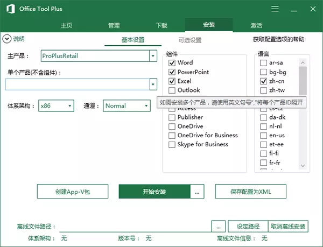
Task: Check the en-us language checkbox
Action: coord(264,136)
